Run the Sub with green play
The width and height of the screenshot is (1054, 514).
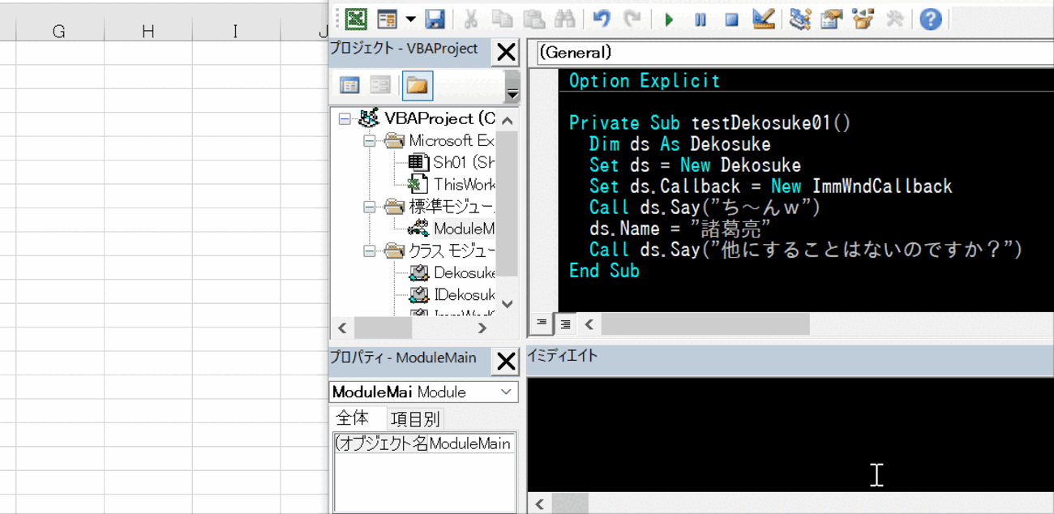(x=669, y=19)
